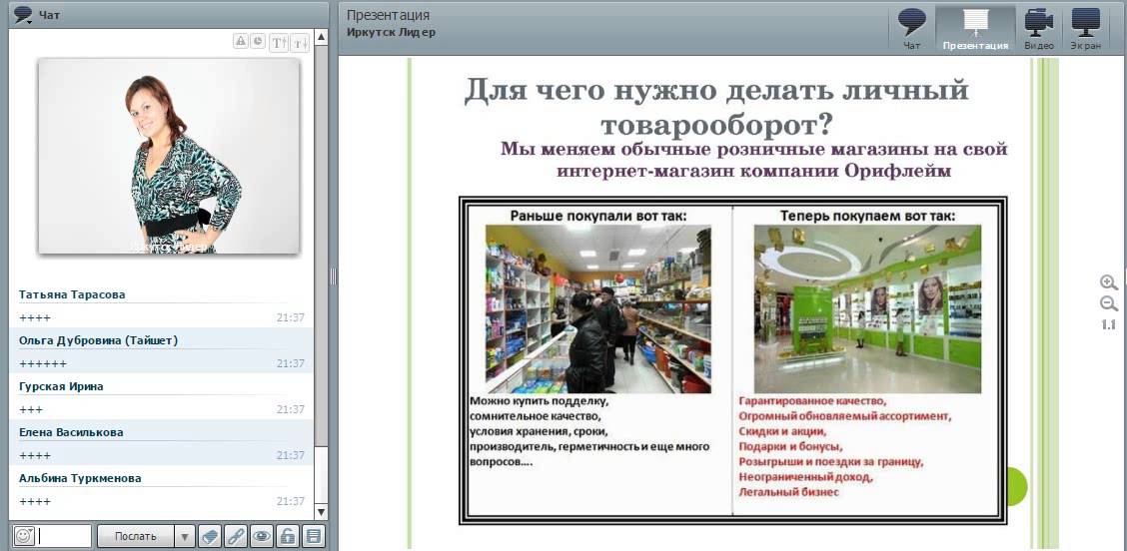This screenshot has width=1127, height=551.
Task: Click the presenter photo in chat
Action: [x=169, y=156]
